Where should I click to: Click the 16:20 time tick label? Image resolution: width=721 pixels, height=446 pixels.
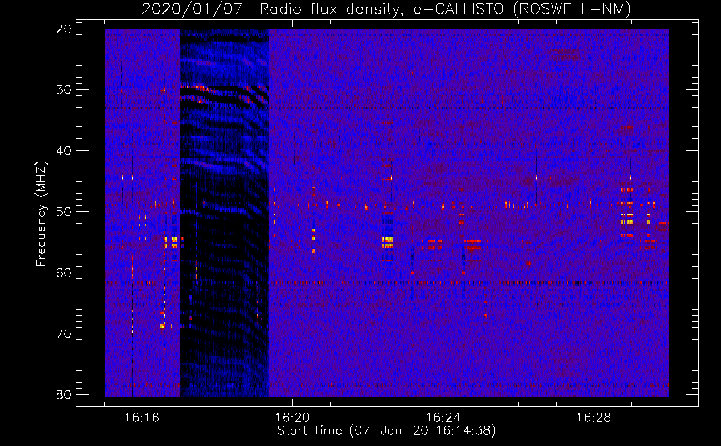(292, 418)
